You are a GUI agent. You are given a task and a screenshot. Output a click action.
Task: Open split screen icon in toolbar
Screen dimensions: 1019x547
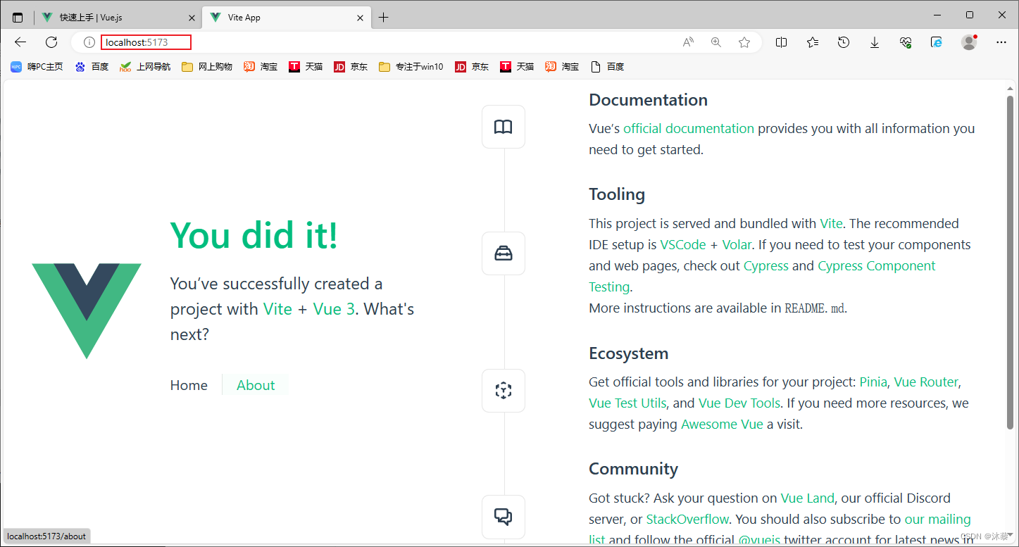[781, 42]
